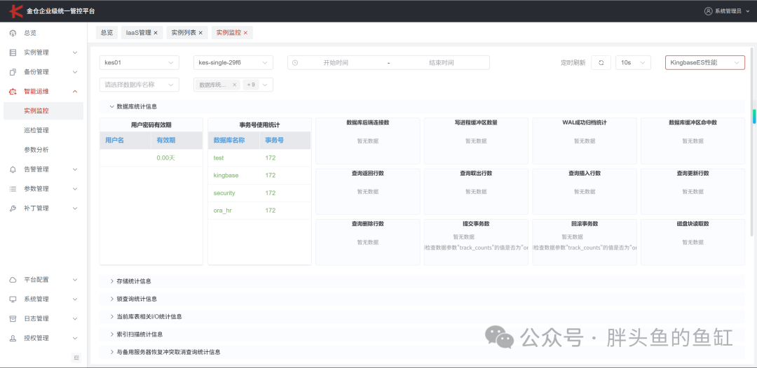The height and width of the screenshot is (368, 757).
Task: Collapse the 数据库统计信息 section
Action: (422, 107)
